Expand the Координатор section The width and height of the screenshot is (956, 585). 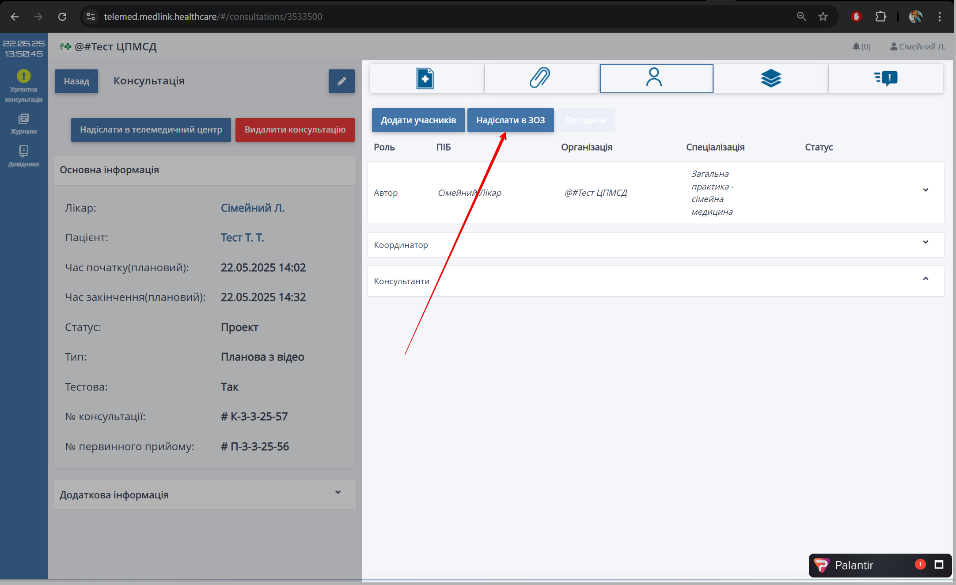(926, 242)
